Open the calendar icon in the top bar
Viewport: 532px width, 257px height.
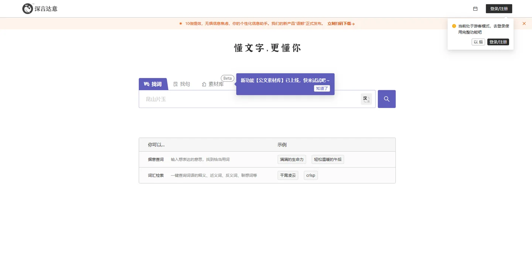pyautogui.click(x=475, y=9)
